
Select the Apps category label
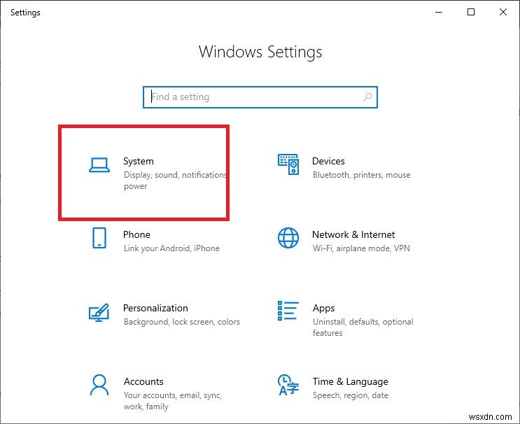323,309
